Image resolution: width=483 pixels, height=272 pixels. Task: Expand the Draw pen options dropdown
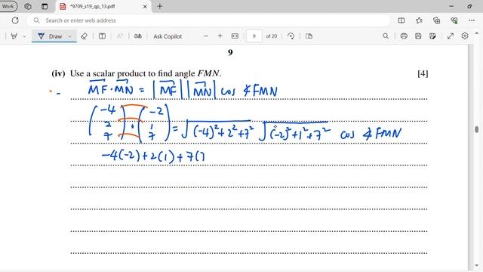tap(70, 36)
